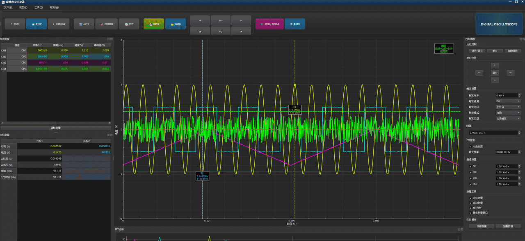The height and width of the screenshot is (241, 525).
Task: Open the 工具 menu
Action: 39,7
